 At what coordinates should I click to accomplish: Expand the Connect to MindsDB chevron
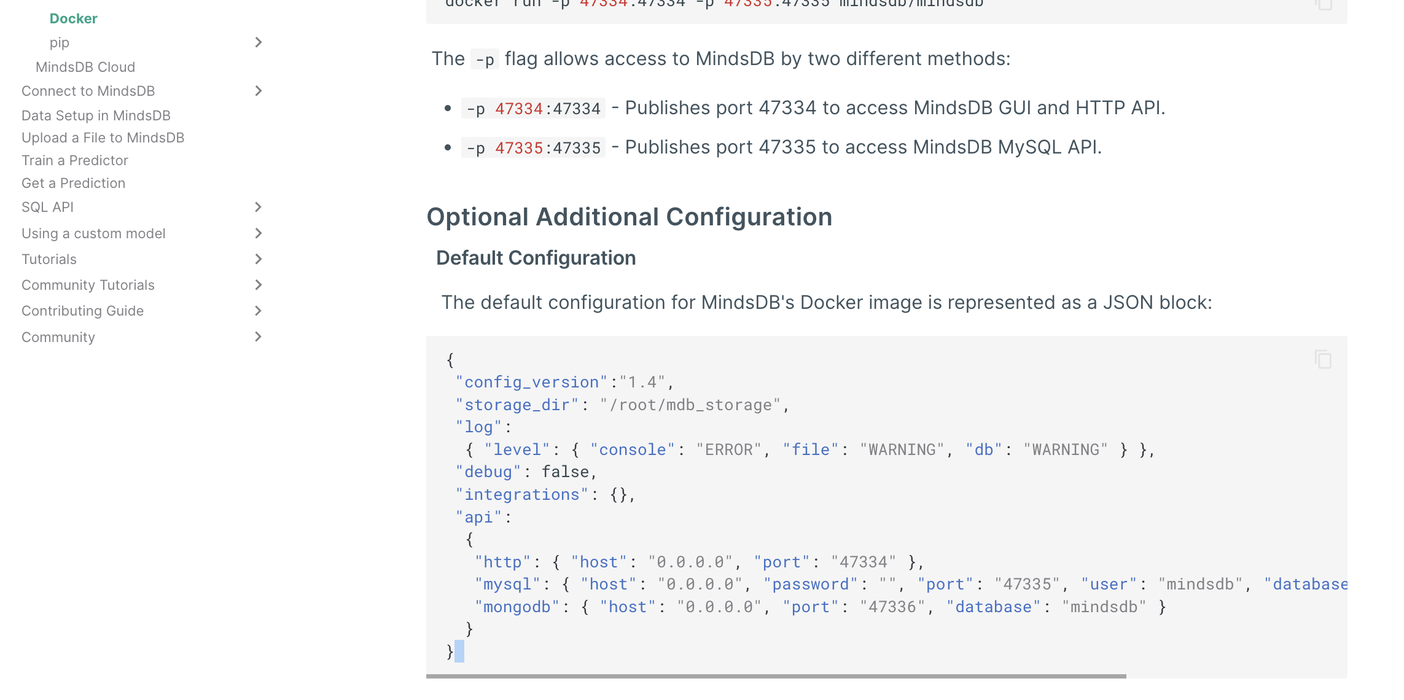click(x=259, y=91)
